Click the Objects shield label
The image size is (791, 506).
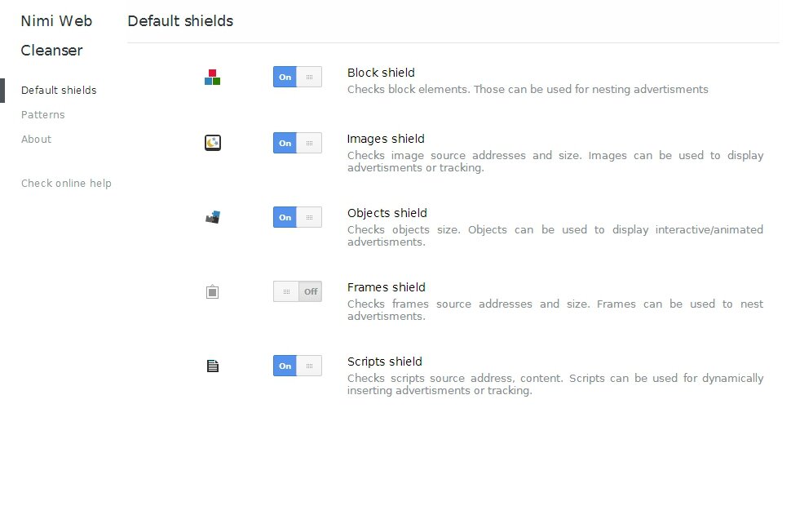pos(387,213)
